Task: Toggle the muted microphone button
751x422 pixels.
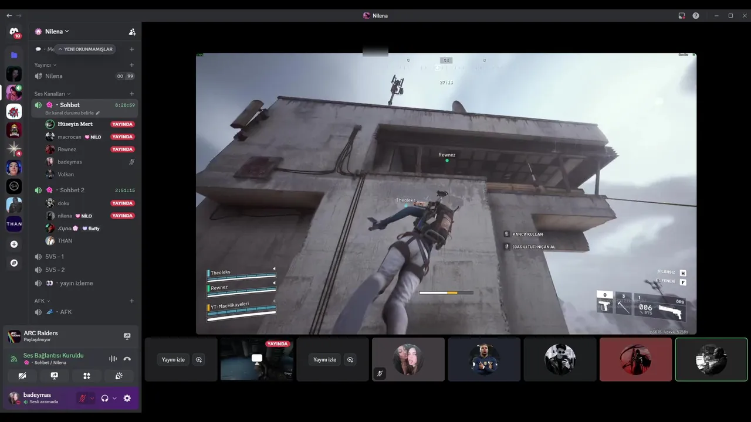Action: [x=82, y=398]
